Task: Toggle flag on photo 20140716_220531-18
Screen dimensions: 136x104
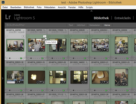Action: (7, 68)
